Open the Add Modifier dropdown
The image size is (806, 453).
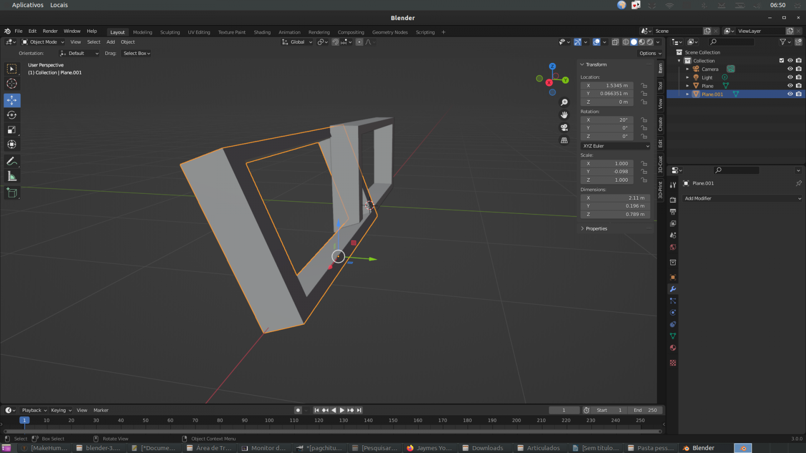coord(742,198)
